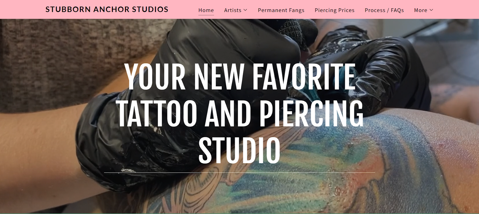Click the YOUR NEW FAVORITE headline line
This screenshot has width=479, height=214.
coord(240,77)
